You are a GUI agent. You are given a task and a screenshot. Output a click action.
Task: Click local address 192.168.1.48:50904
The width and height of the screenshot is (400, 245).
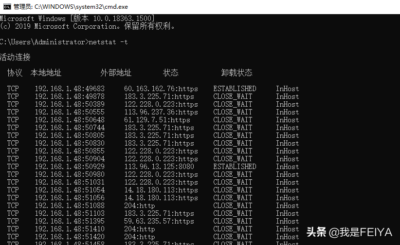pos(70,159)
